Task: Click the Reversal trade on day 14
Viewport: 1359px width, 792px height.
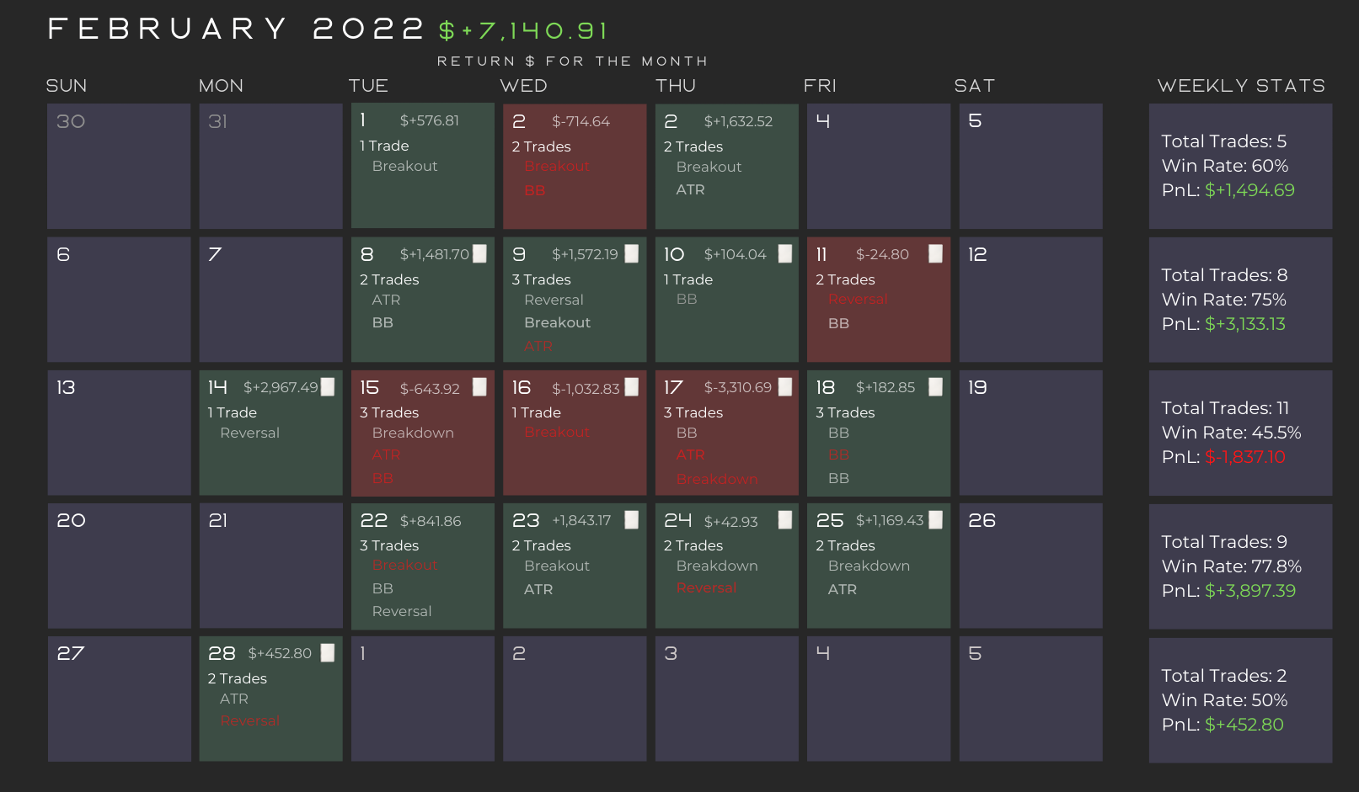Action: (x=249, y=433)
